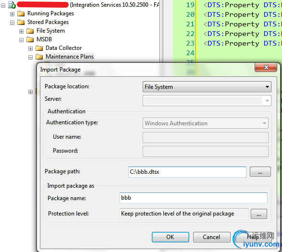Open protection level options via ellipsis button
282x252 pixels.
tap(258, 214)
